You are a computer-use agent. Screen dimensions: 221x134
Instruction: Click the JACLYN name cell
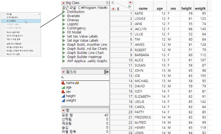[x=143, y=29]
